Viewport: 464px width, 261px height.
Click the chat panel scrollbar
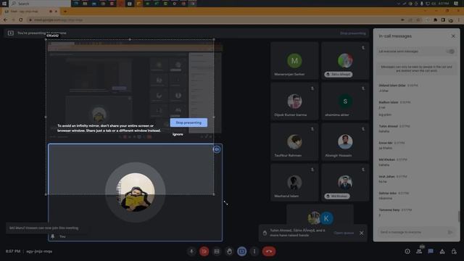click(459, 217)
